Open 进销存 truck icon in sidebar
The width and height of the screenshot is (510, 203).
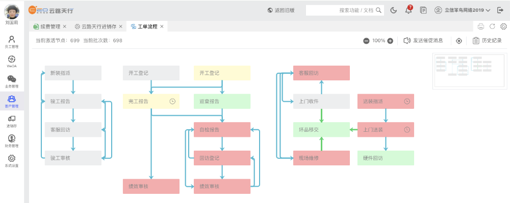click(x=12, y=121)
